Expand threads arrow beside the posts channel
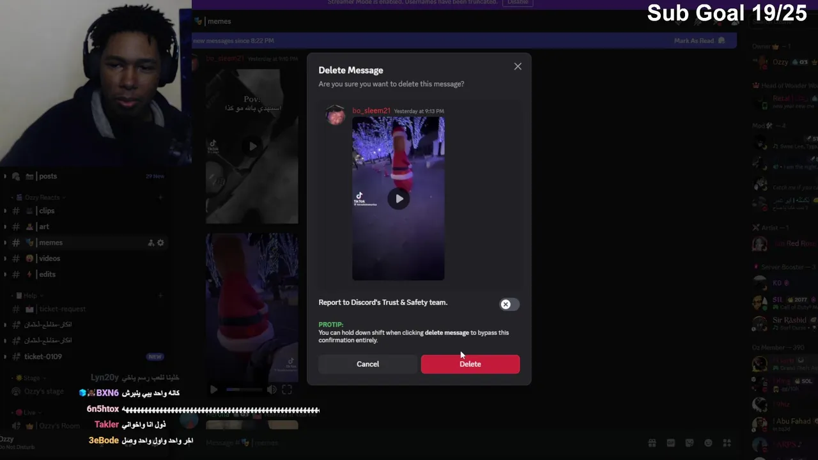The width and height of the screenshot is (818, 460). point(5,176)
